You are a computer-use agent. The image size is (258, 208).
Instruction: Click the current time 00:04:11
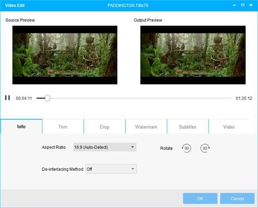(24, 98)
